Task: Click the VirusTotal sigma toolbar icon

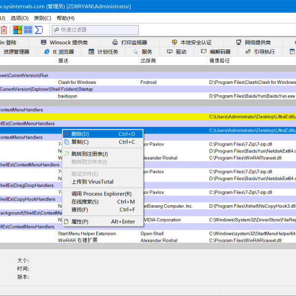Action: point(38,30)
